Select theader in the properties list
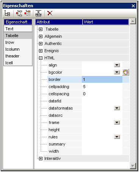139x172 pixels. coord(18,56)
